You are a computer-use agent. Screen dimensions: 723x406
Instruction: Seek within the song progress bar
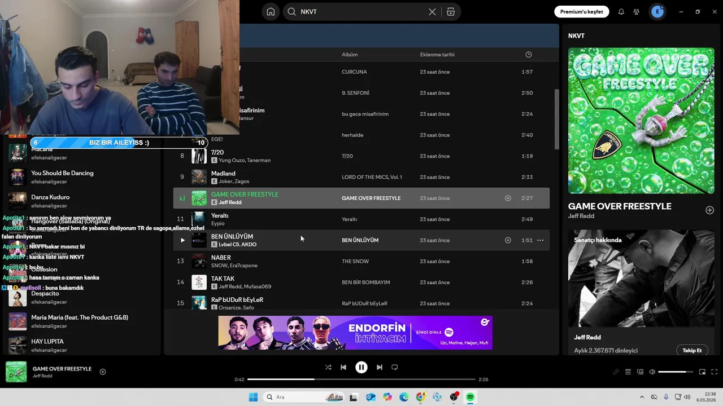point(361,379)
